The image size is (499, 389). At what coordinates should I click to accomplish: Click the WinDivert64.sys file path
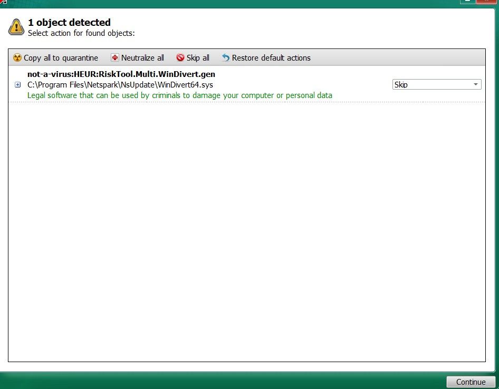coord(120,85)
